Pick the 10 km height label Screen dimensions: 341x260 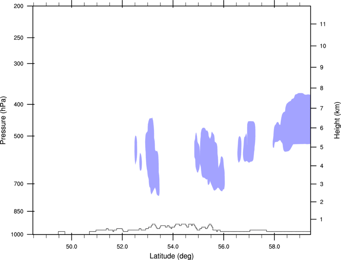click(323, 46)
